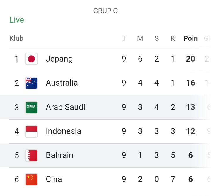Click Indonesia's 12 points value

coord(190,131)
